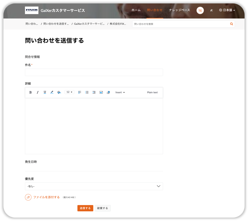Open the font size 12 dropdown

tap(69, 92)
